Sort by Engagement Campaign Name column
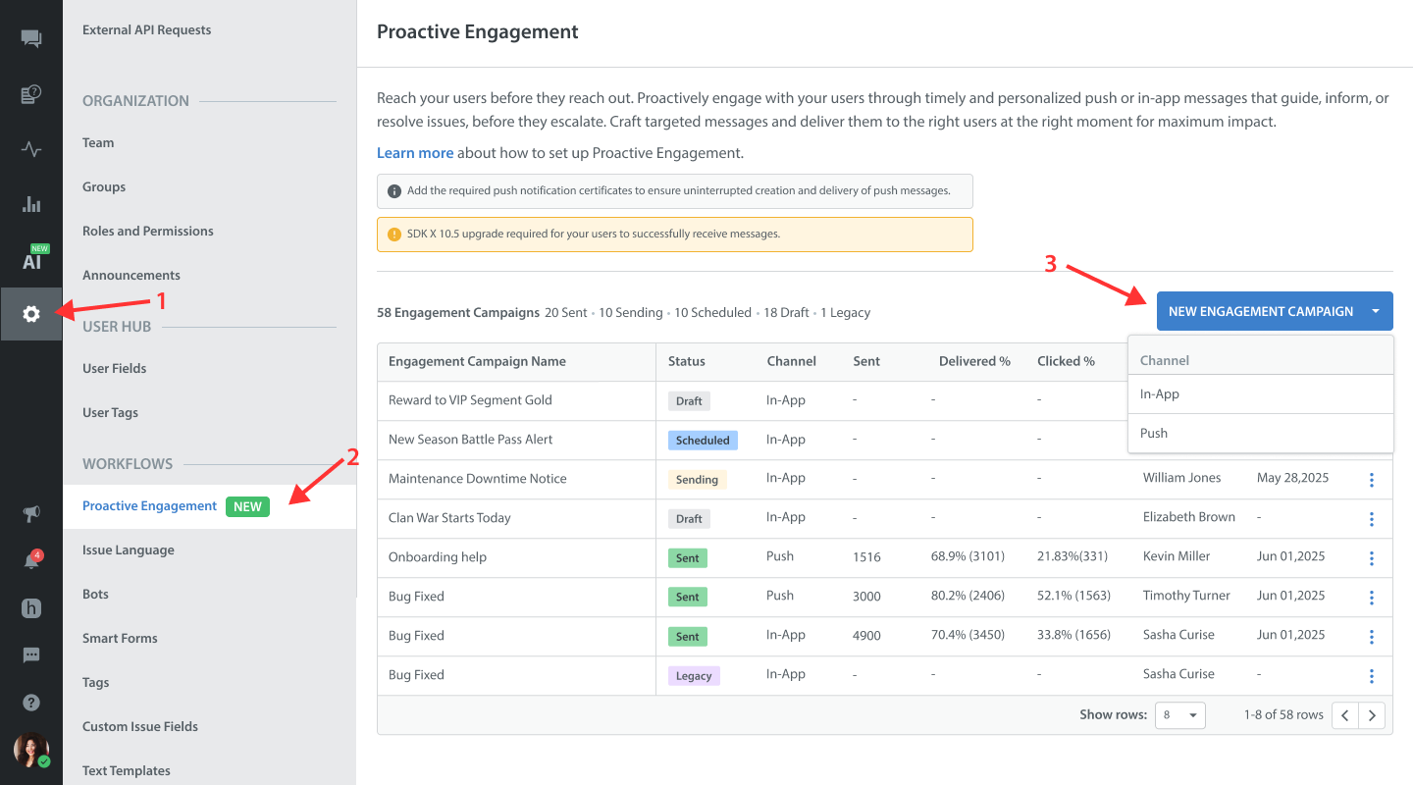This screenshot has width=1413, height=785. [477, 361]
